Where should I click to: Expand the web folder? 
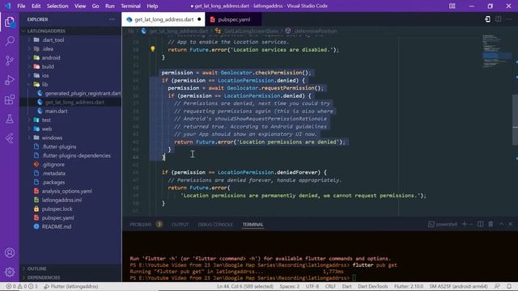29,129
